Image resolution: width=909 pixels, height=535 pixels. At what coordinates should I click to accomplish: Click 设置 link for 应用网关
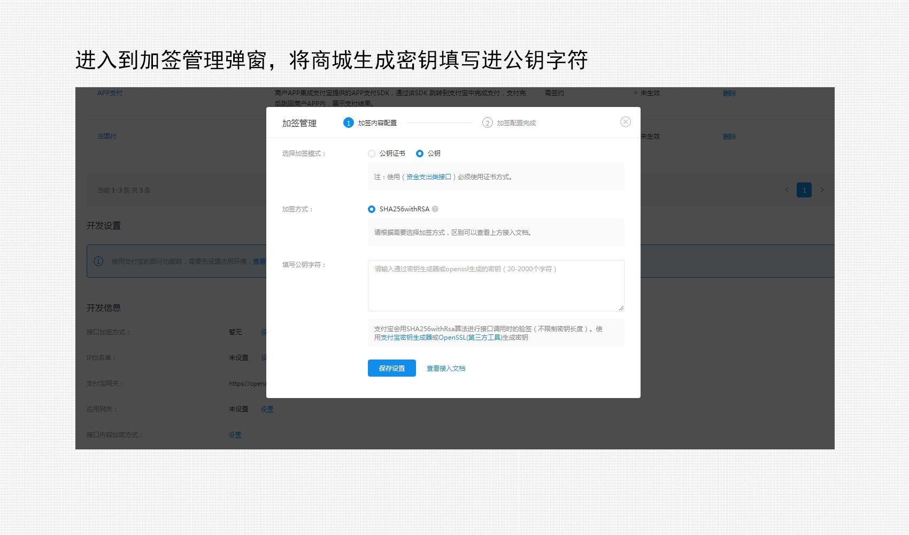267,409
